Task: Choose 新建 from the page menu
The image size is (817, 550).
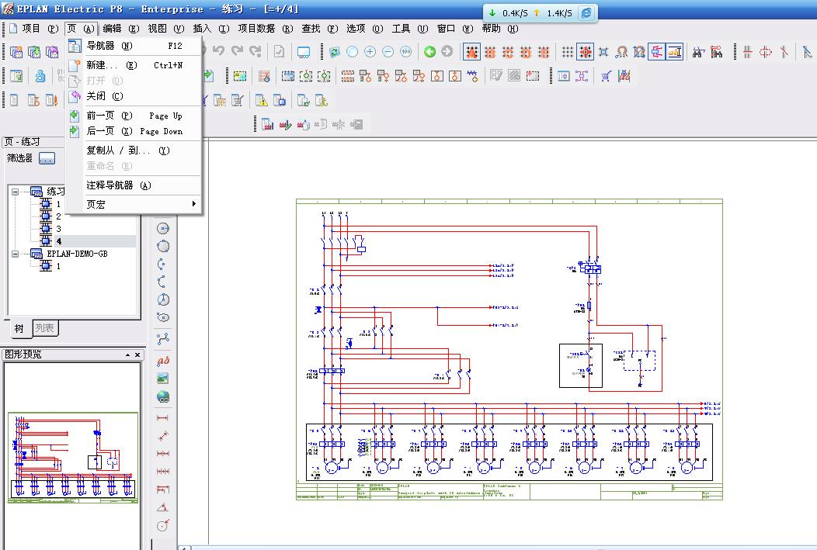Action: point(102,66)
